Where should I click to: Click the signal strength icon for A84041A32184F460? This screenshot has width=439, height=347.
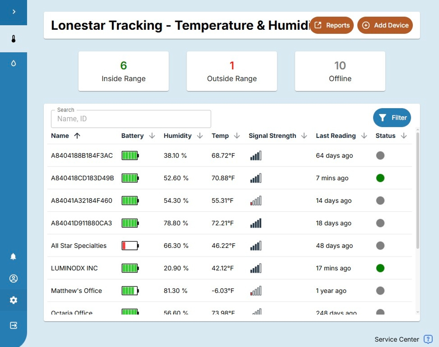tap(256, 201)
